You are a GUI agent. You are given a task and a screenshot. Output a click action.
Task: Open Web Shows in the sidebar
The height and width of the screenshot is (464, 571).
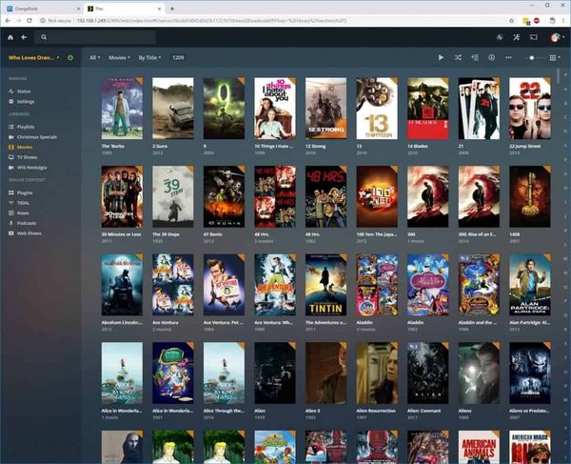point(30,233)
